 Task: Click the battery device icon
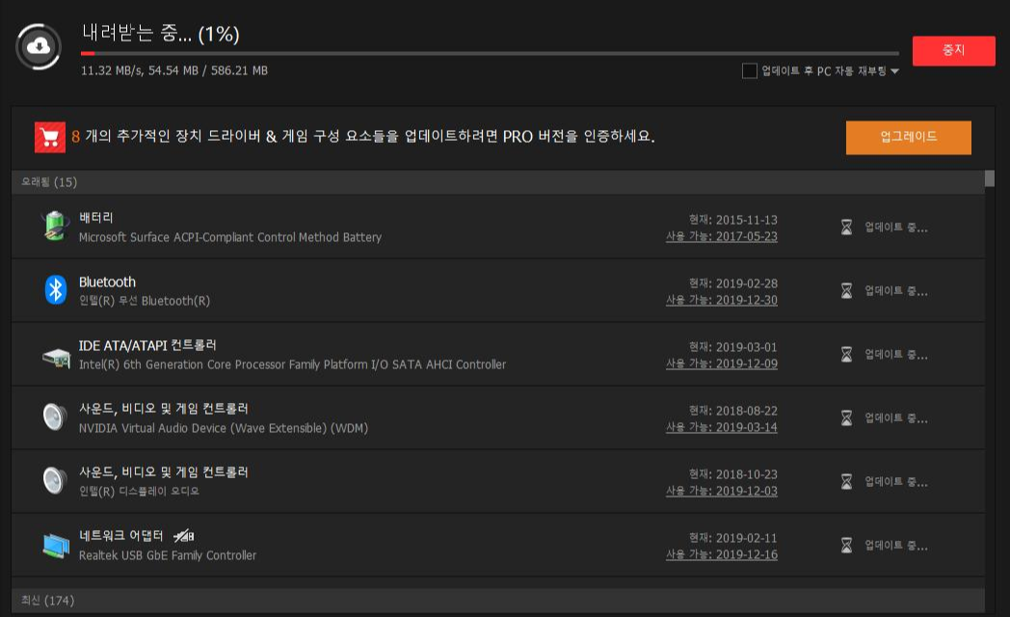pos(55,226)
